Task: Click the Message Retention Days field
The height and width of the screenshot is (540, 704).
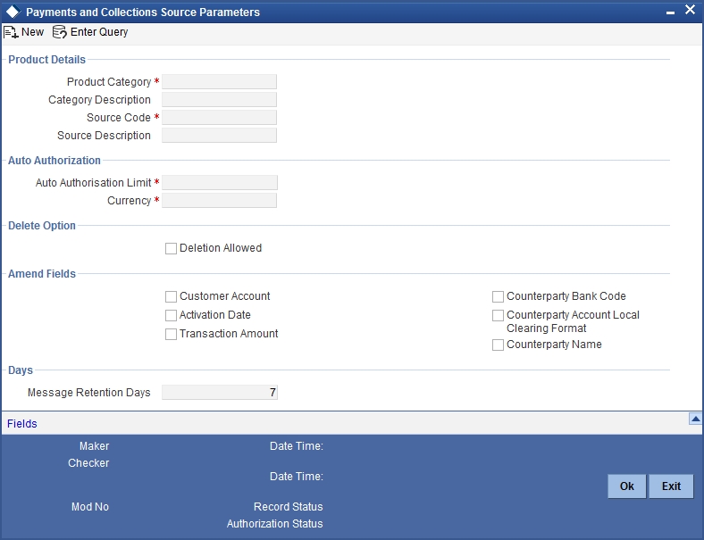Action: click(x=220, y=393)
